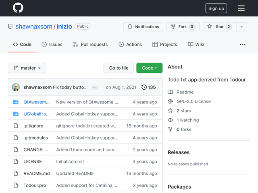Click the 1 watching eye link
258x193 pixels.
pos(183,120)
